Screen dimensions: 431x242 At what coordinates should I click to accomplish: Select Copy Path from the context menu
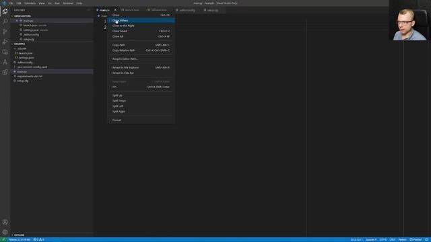point(141,45)
